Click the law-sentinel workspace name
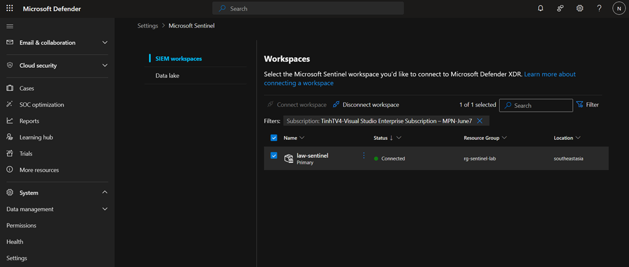The image size is (629, 267). 313,155
